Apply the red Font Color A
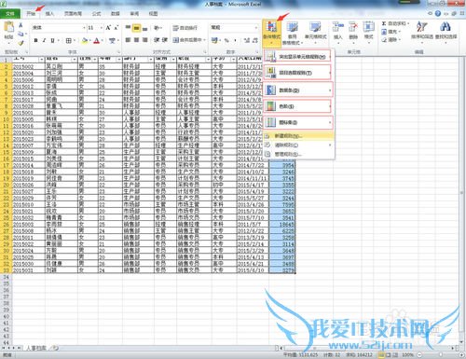 click(96, 40)
